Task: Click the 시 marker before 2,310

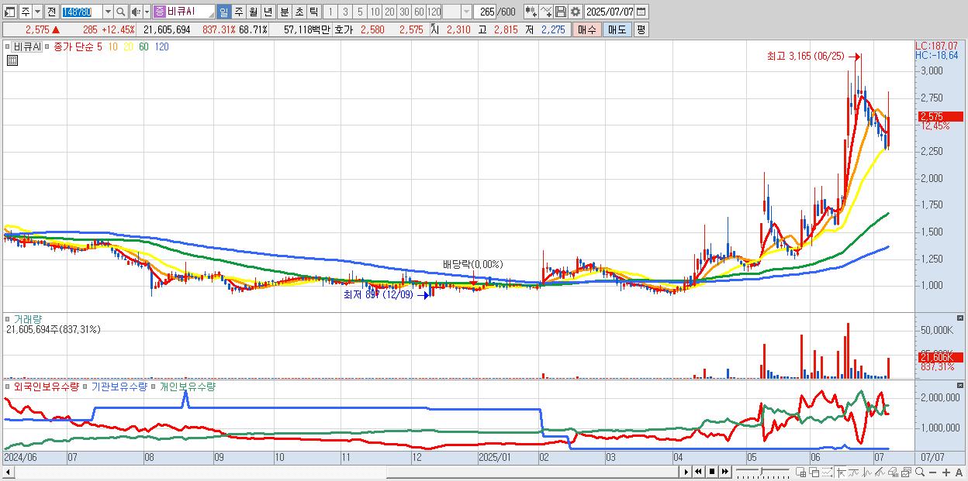Action: pyautogui.click(x=434, y=29)
